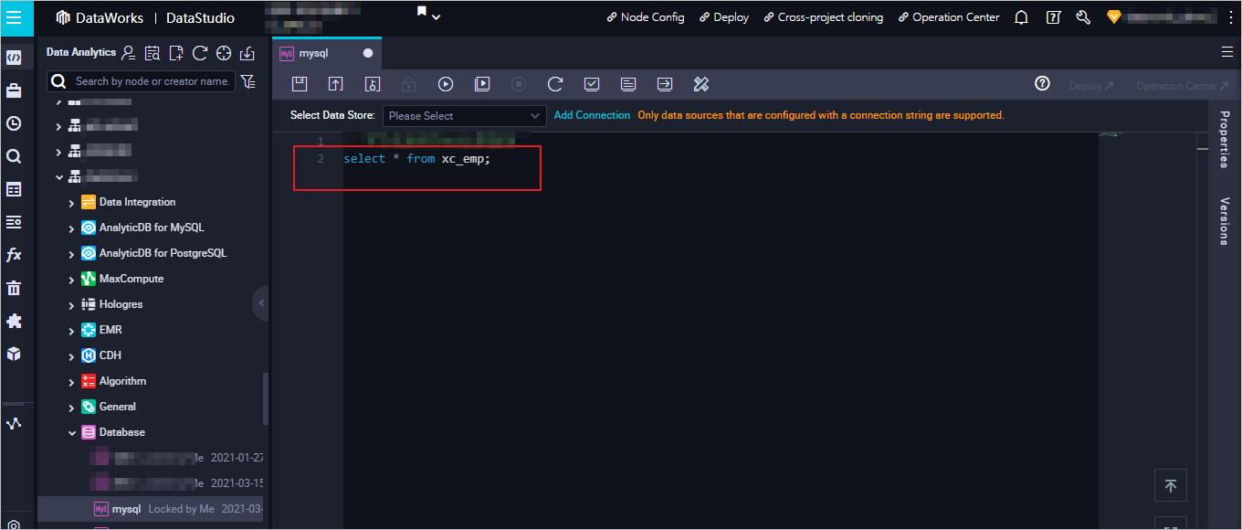Expand the Algorithm folder
The height and width of the screenshot is (530, 1242).
coord(71,382)
